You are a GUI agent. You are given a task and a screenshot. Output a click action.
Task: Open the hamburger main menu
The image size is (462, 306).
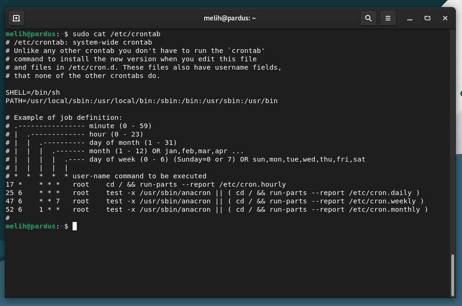[388, 18]
